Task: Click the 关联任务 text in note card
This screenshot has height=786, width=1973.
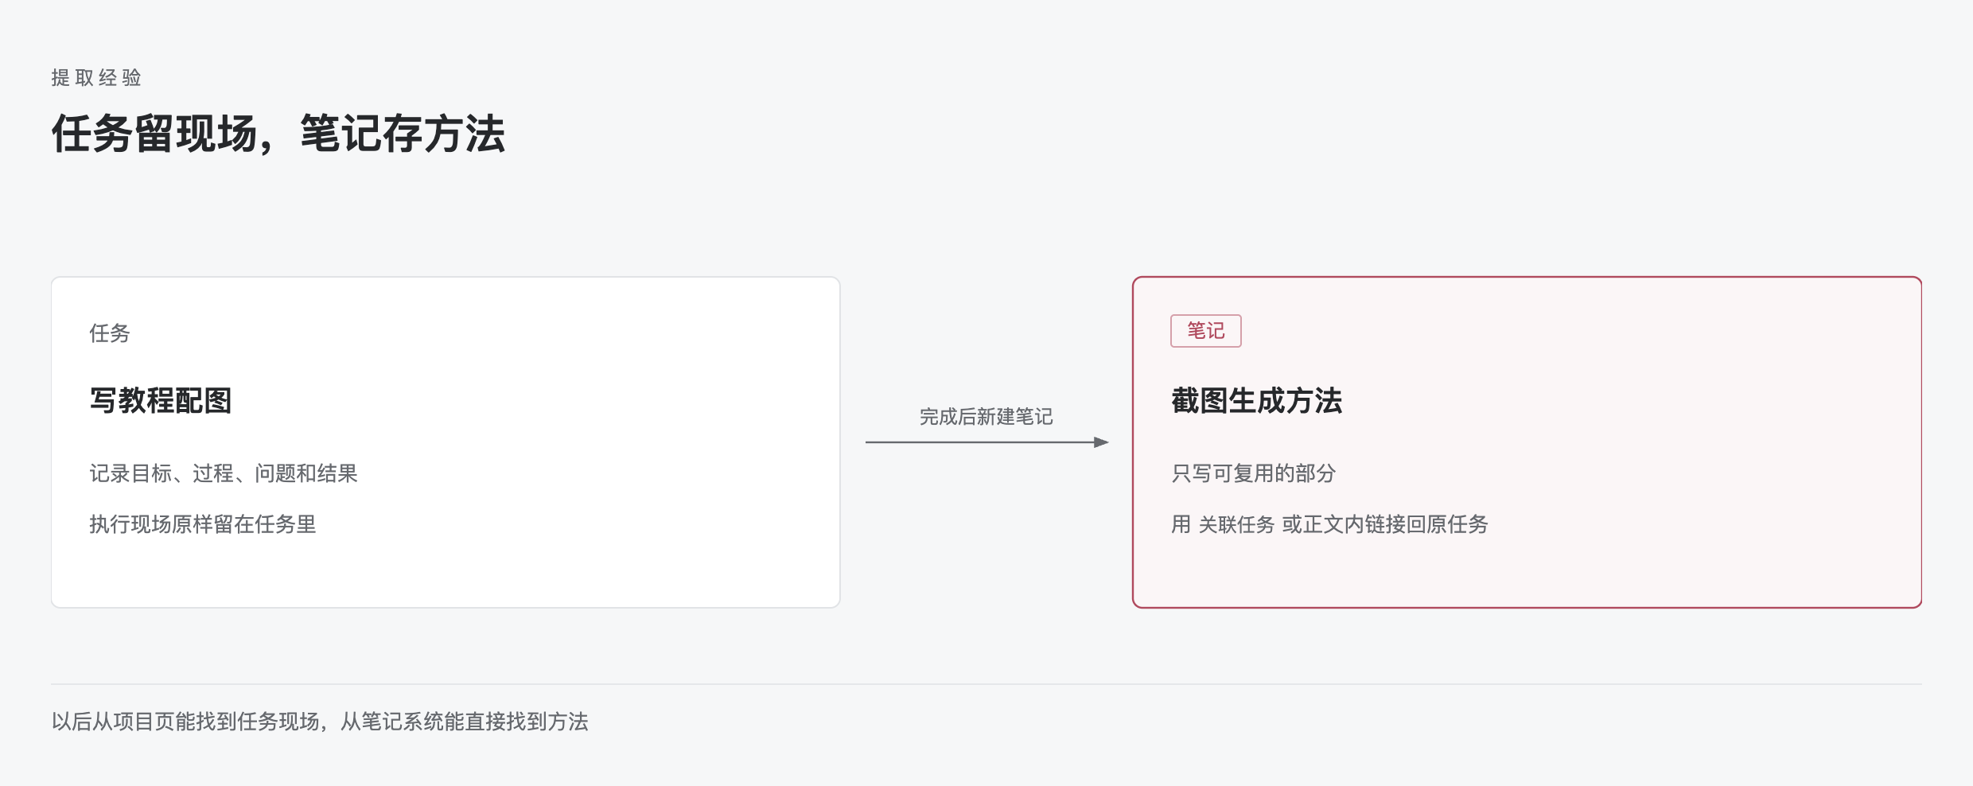Action: [1236, 524]
